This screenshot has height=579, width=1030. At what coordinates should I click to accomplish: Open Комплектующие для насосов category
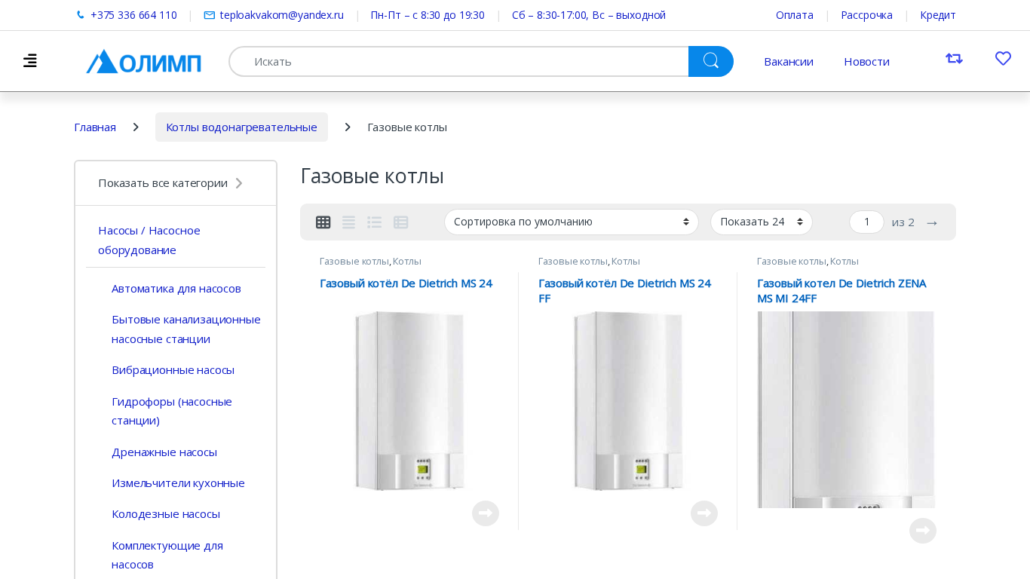[167, 555]
